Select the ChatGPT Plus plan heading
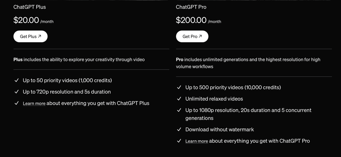The height and width of the screenshot is (157, 341). click(30, 7)
